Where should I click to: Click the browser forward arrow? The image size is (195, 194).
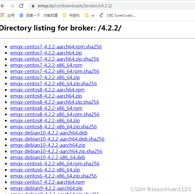tap(12, 6)
